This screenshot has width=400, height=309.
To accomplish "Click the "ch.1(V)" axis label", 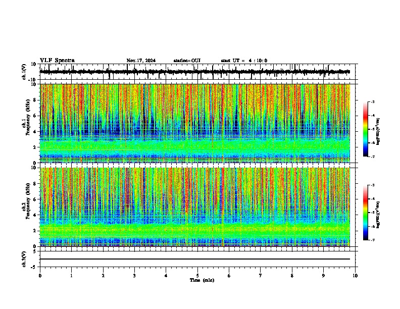I will [x=24, y=72].
